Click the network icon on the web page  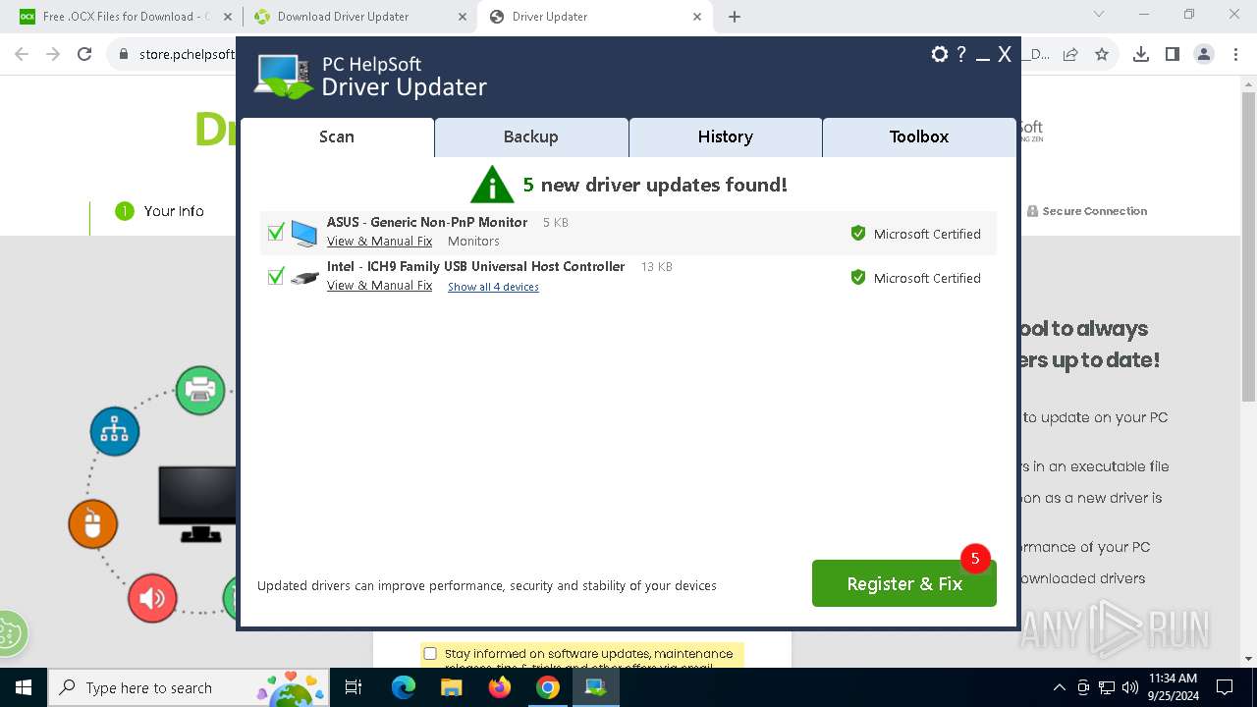pyautogui.click(x=115, y=431)
